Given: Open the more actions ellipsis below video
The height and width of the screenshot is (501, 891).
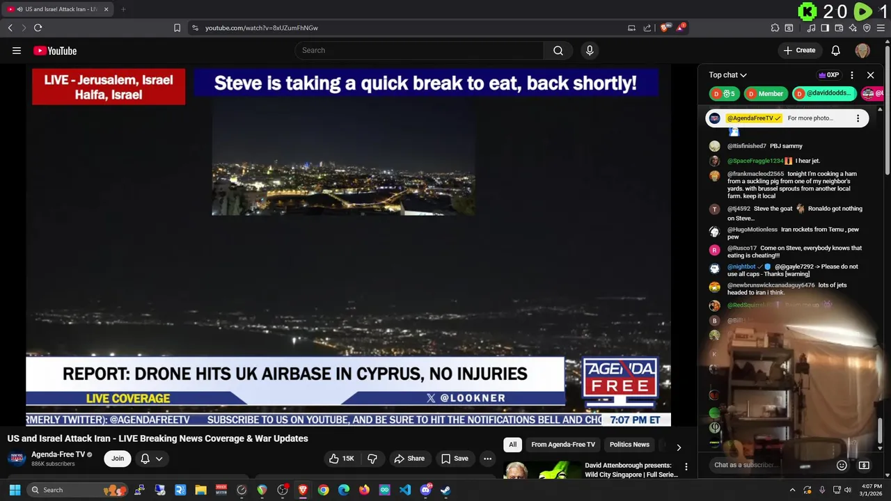Looking at the screenshot, I should coord(487,459).
